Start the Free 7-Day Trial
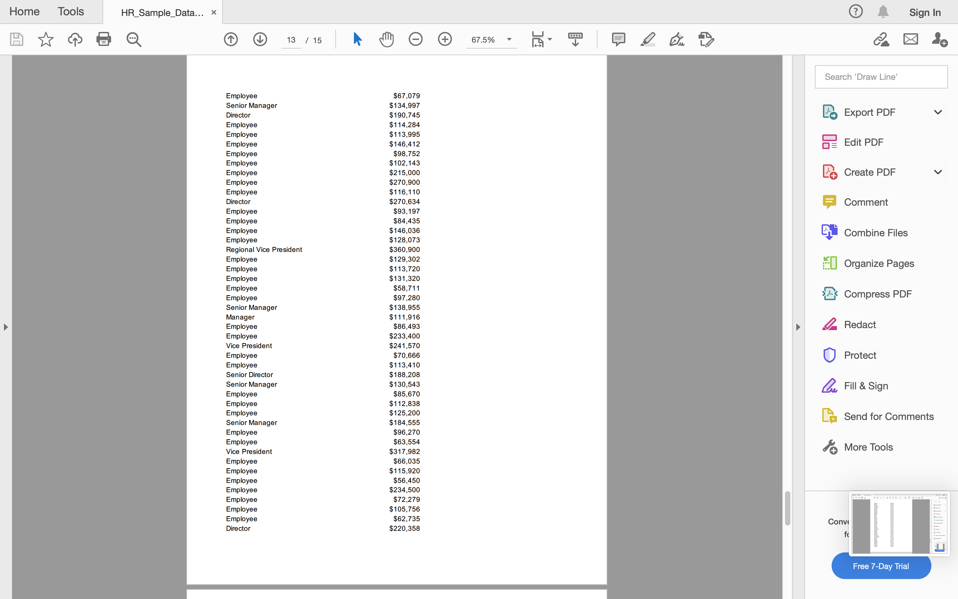The image size is (958, 599). click(x=881, y=566)
